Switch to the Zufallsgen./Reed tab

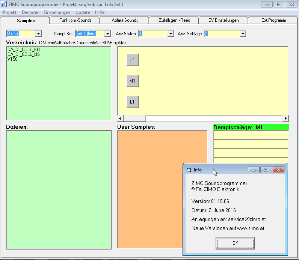click(x=175, y=20)
